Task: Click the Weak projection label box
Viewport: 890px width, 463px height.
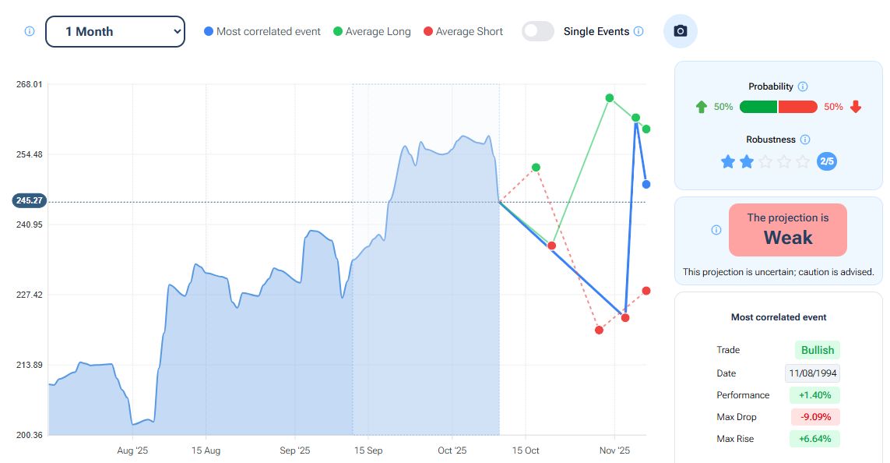Action: point(787,230)
